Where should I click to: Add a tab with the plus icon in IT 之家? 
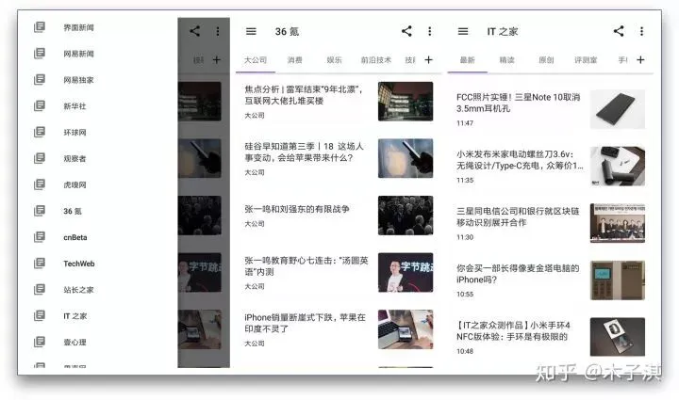[640, 60]
